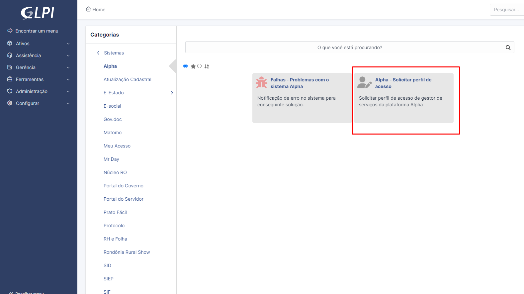This screenshot has width=524, height=294.
Task: Click the O que você está procurando field
Action: [x=350, y=47]
